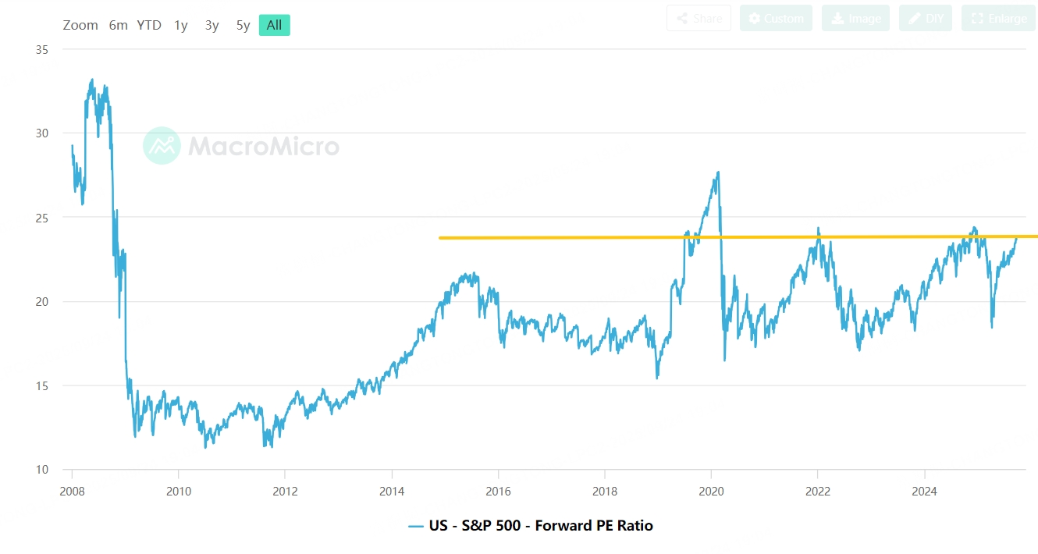Viewport: 1038px width, 554px height.
Task: Switch zoom range to YTD
Action: point(148,25)
